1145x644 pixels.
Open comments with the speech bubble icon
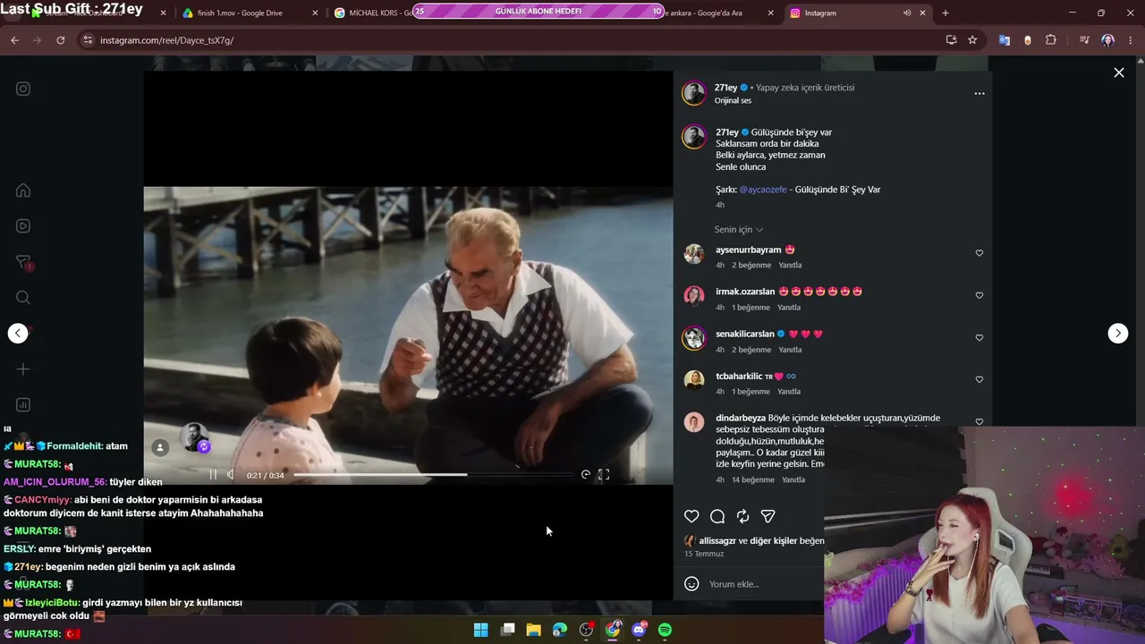tap(717, 516)
